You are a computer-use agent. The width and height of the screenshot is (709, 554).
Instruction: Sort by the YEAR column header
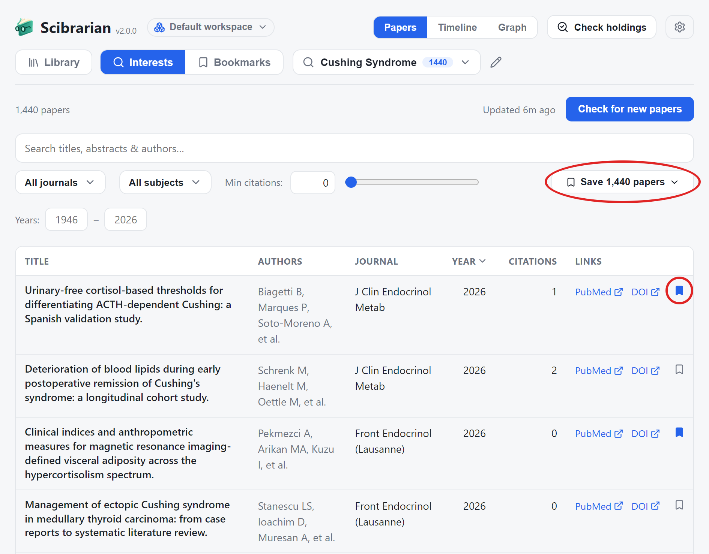469,261
